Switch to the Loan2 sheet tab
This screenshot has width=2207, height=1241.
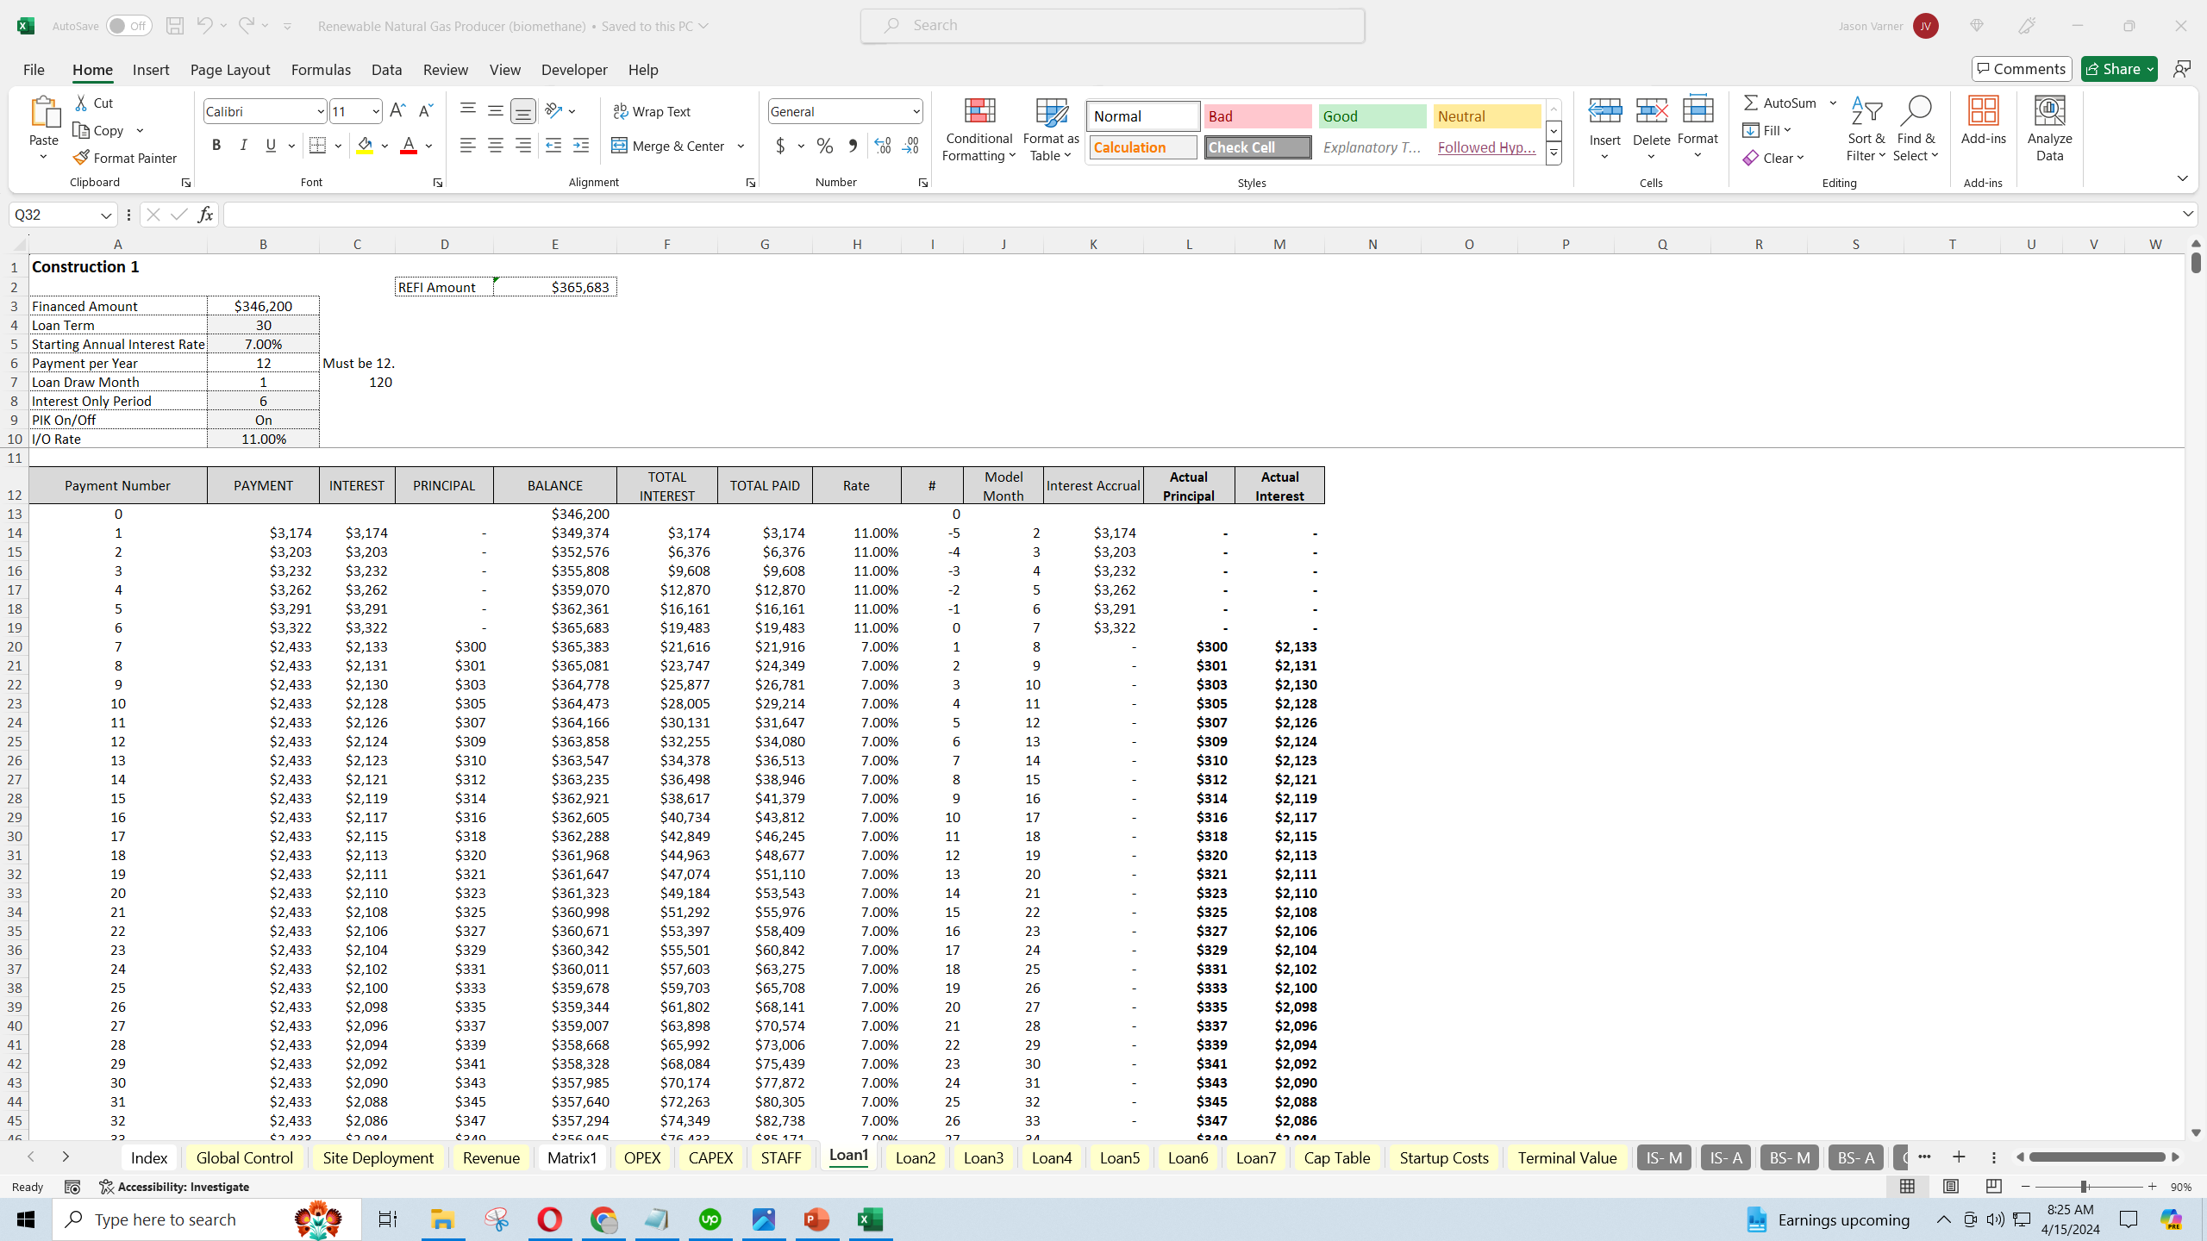click(x=915, y=1157)
